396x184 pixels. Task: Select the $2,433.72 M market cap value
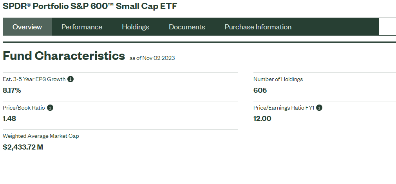pyautogui.click(x=23, y=147)
